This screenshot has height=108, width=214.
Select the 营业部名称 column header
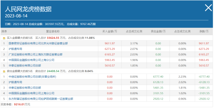point(53,32)
